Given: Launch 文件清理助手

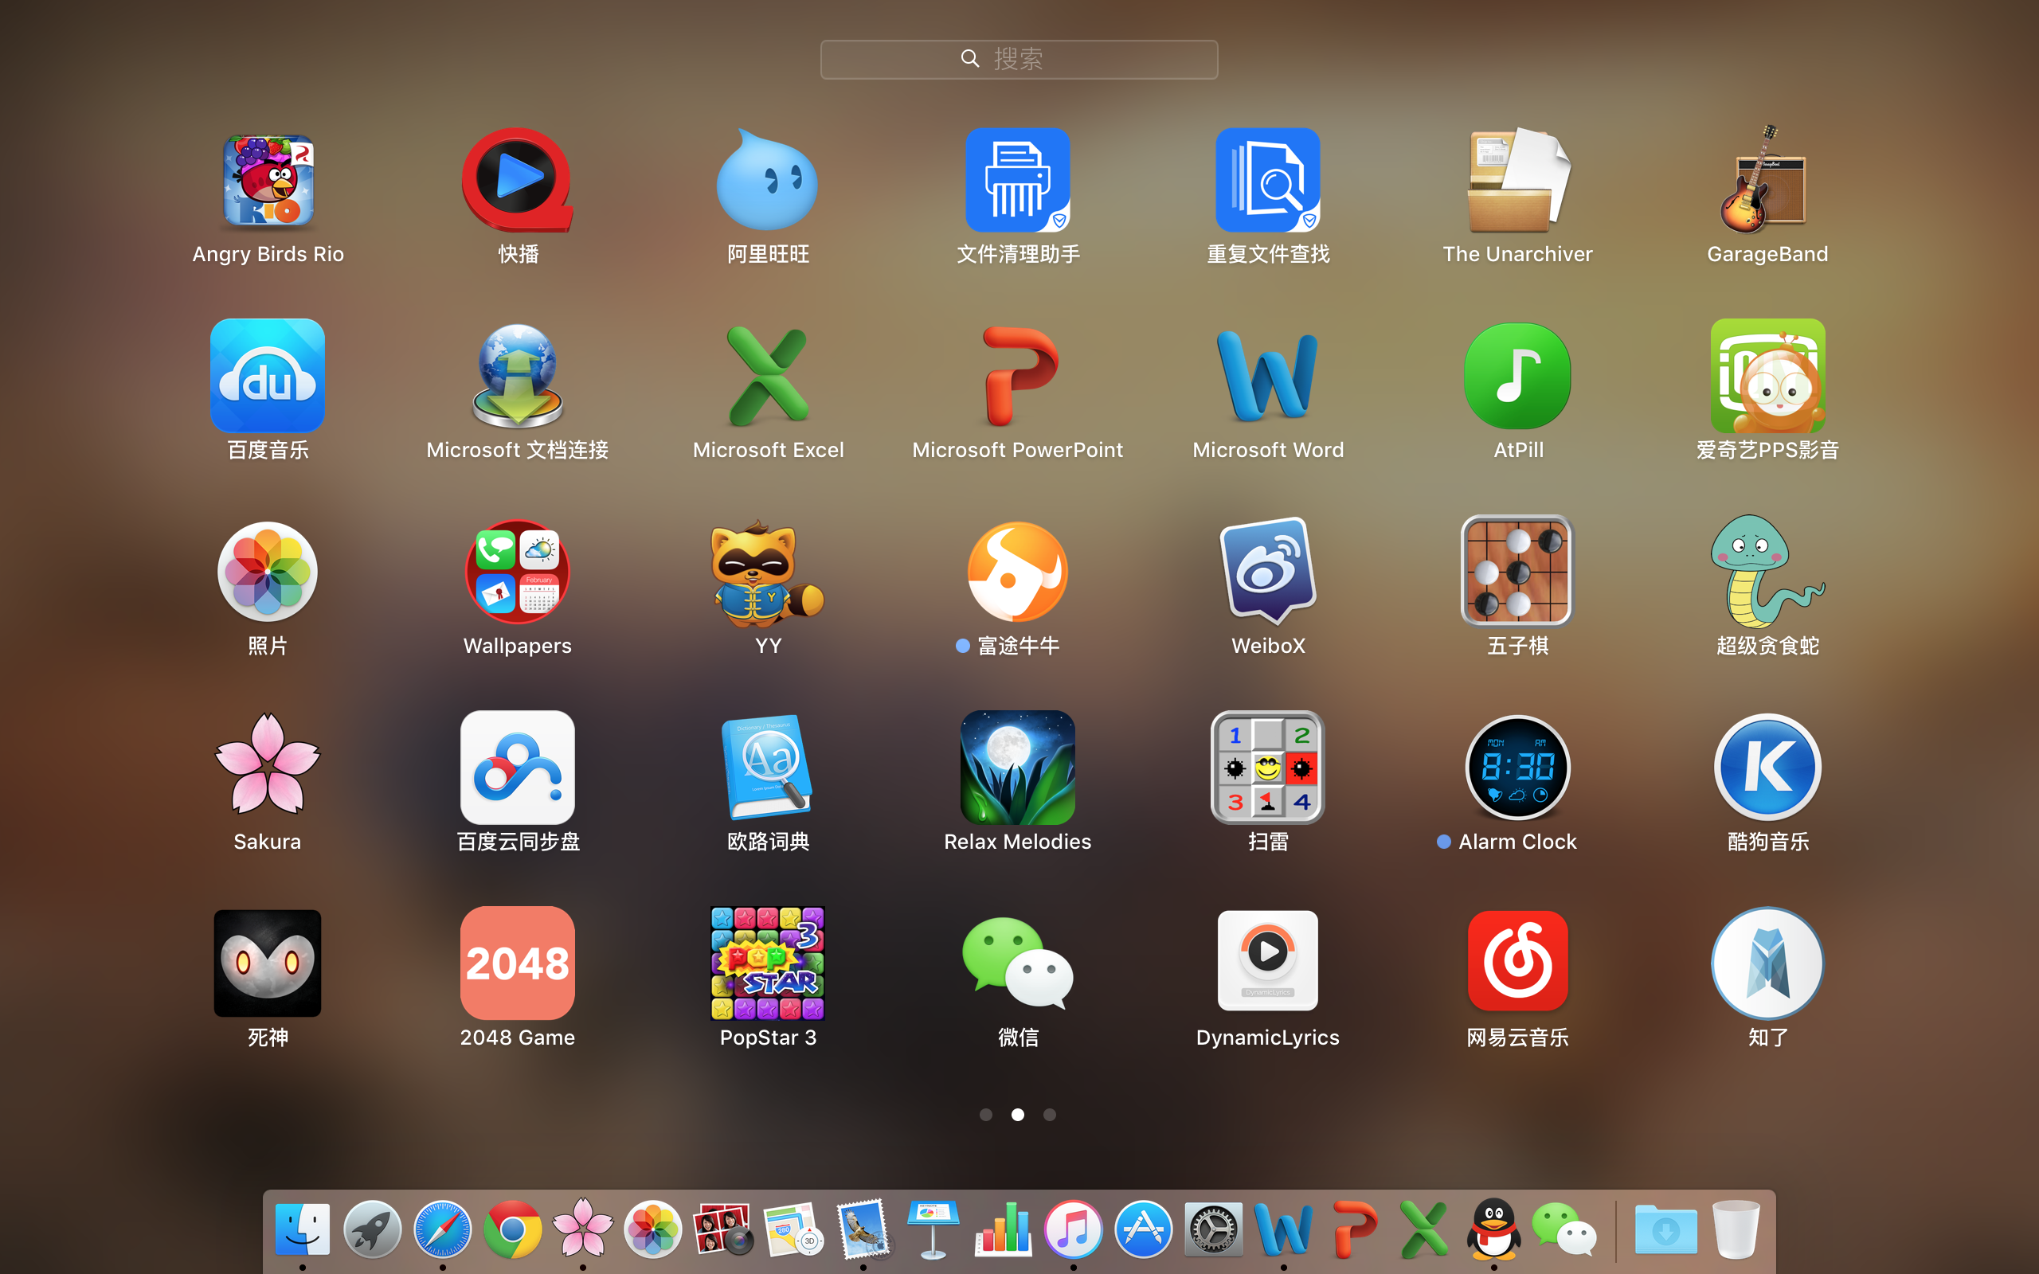Looking at the screenshot, I should [1018, 179].
